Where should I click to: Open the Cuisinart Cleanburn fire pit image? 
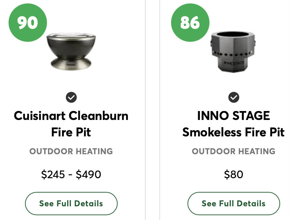click(x=71, y=51)
